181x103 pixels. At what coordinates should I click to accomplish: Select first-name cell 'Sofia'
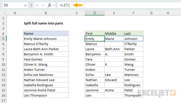click(x=95, y=75)
